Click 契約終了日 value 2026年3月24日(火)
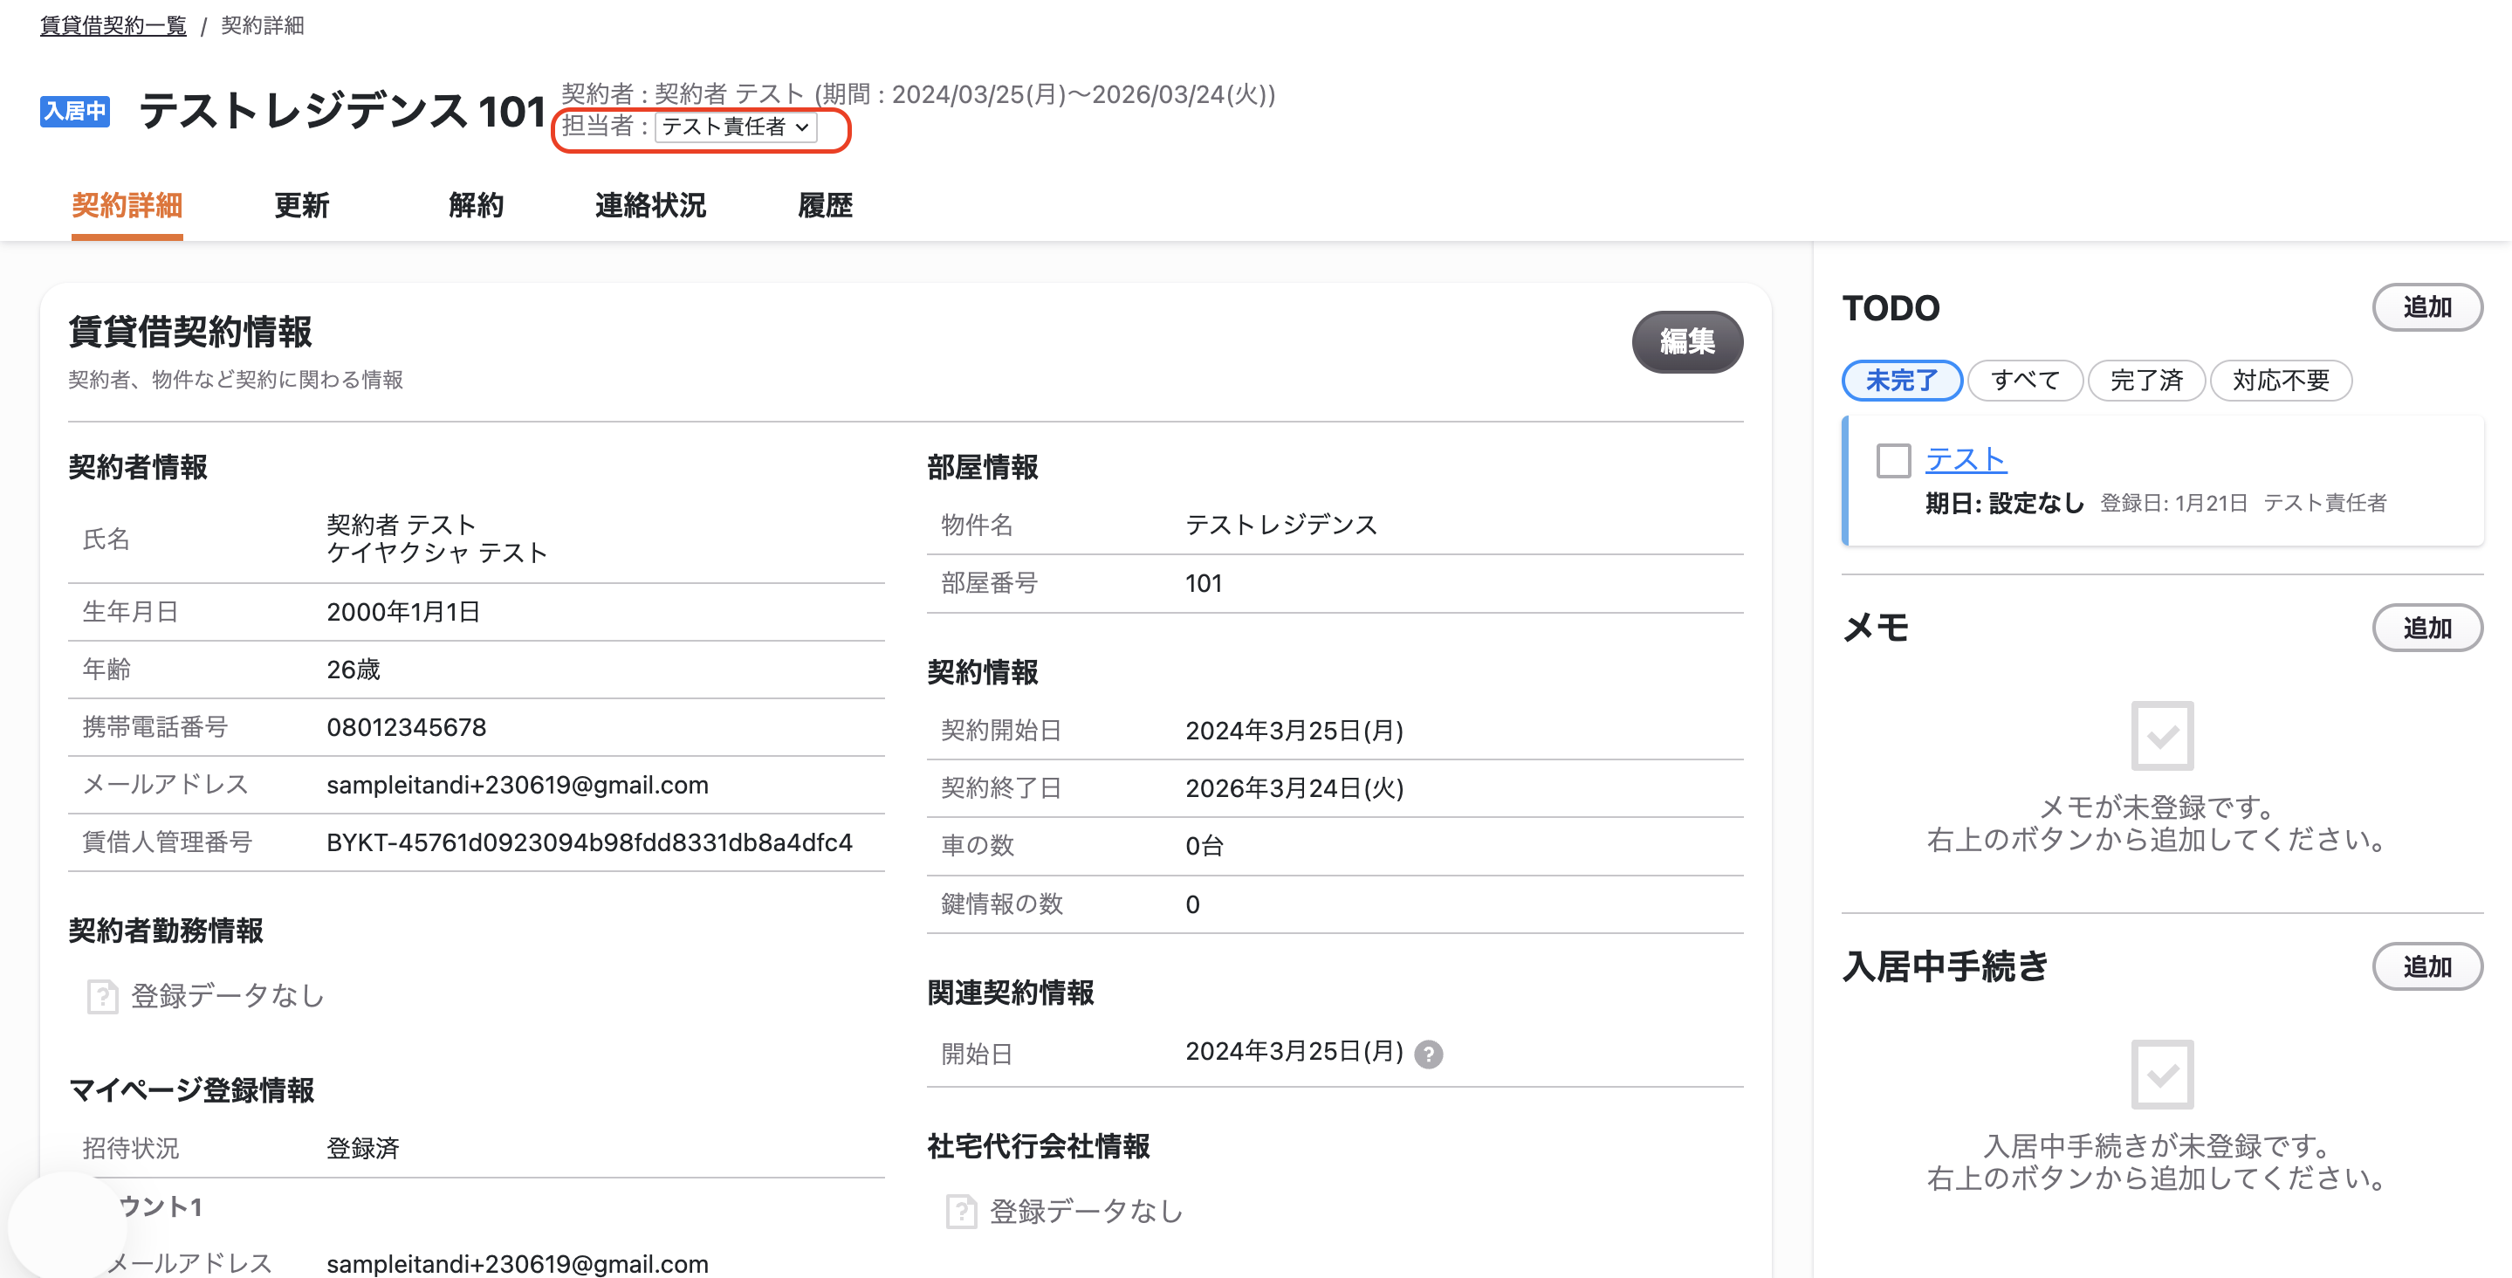This screenshot has height=1278, width=2512. [x=1294, y=788]
